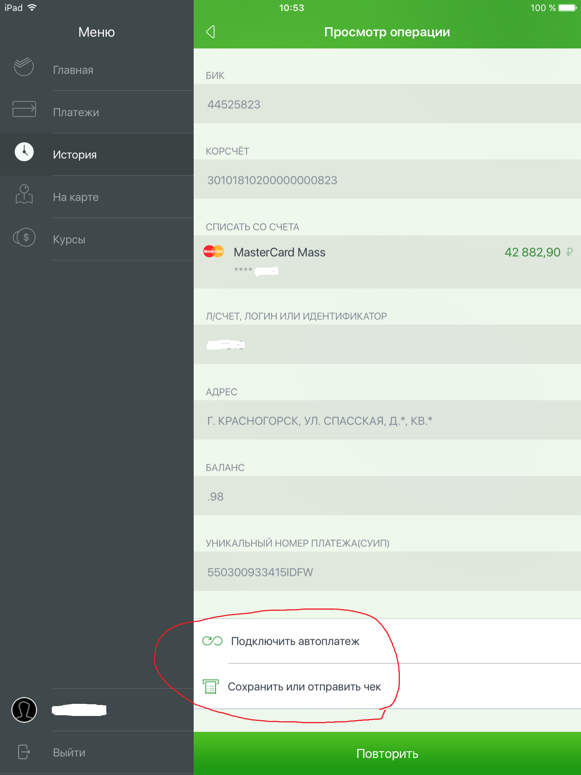Screen dimensions: 581x775
Task: Tap the БИК field label
Action: click(215, 76)
